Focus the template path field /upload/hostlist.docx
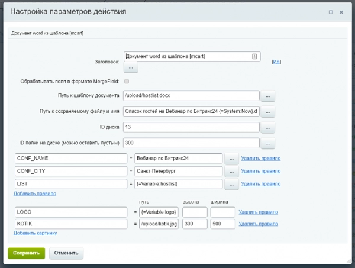Viewport: 355px width, 268px height. (191, 95)
